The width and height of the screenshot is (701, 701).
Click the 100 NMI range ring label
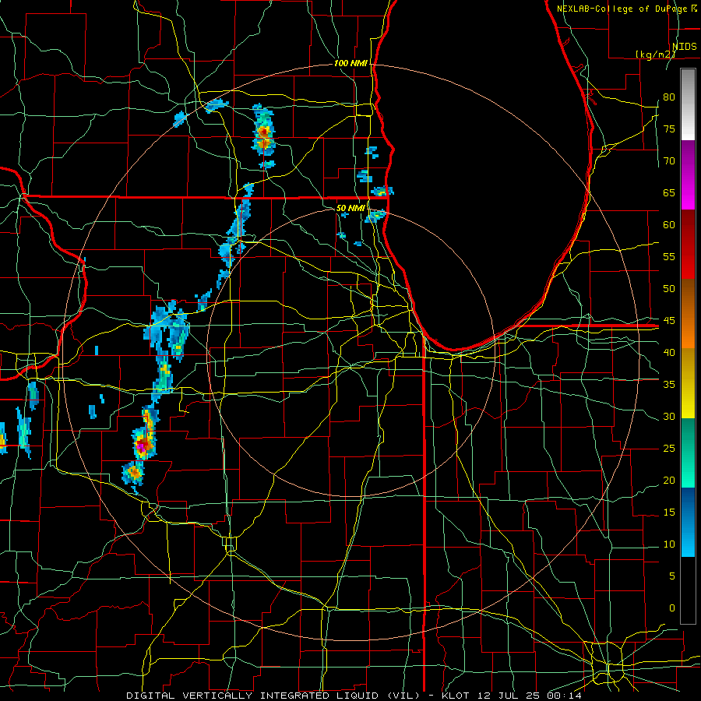(350, 64)
